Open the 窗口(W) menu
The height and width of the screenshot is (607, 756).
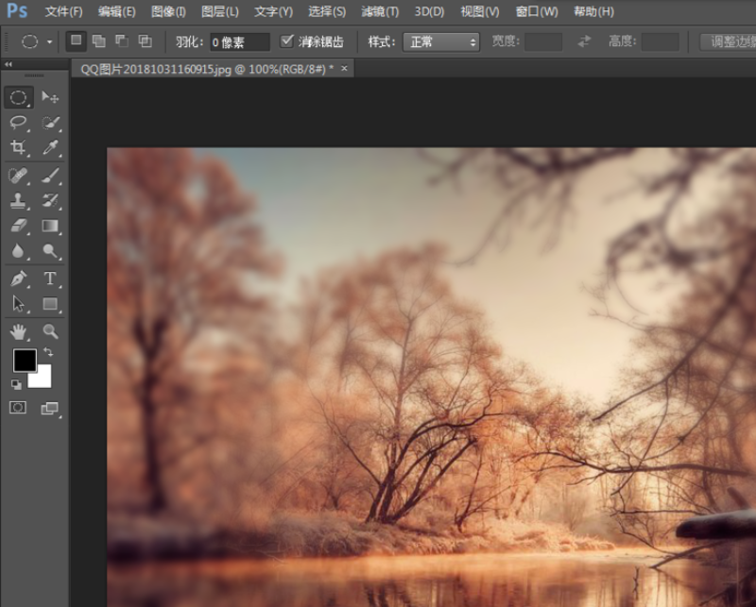(537, 11)
